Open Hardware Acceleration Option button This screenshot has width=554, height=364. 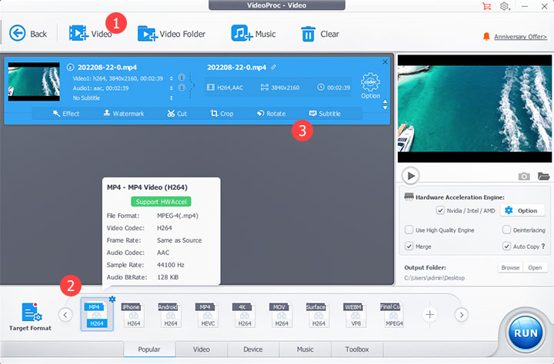click(x=521, y=210)
